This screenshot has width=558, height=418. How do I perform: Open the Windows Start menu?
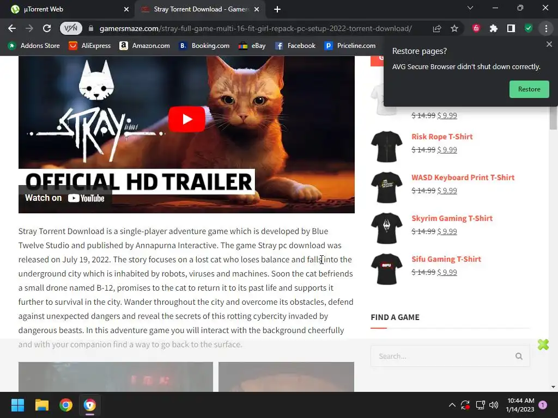click(17, 405)
